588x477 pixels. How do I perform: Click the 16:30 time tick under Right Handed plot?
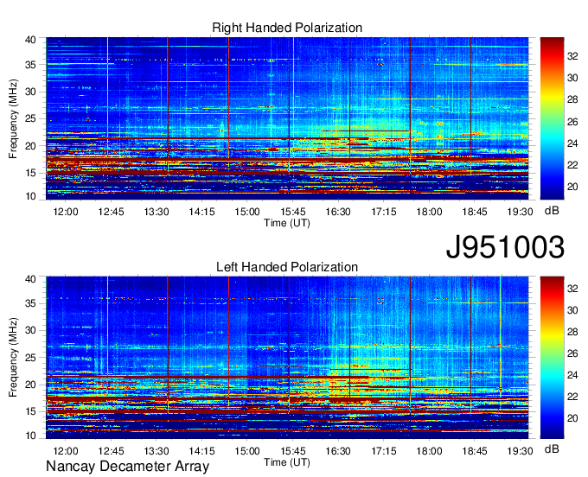coord(338,212)
